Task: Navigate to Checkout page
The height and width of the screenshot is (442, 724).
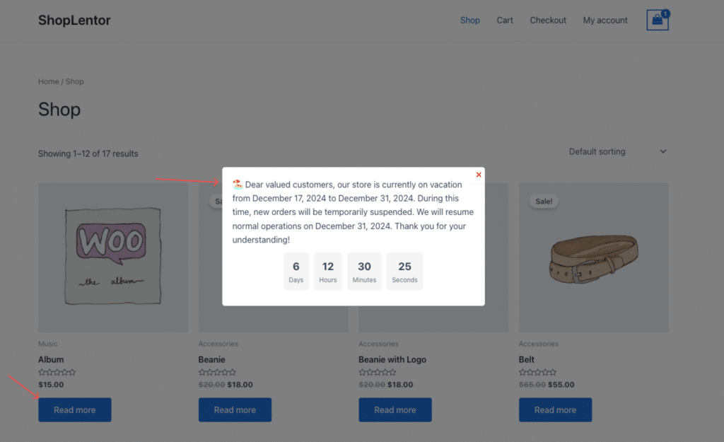Action: (548, 21)
